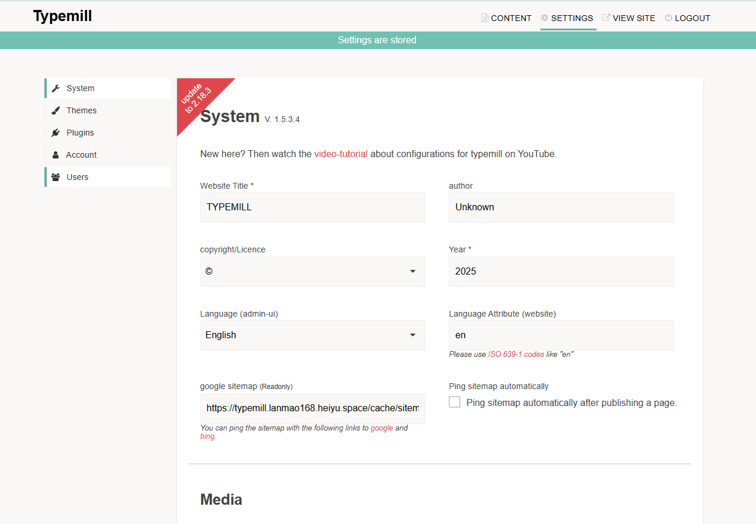The image size is (756, 524).
Task: Click the gear icon next to SETTINGS
Action: [x=545, y=18]
